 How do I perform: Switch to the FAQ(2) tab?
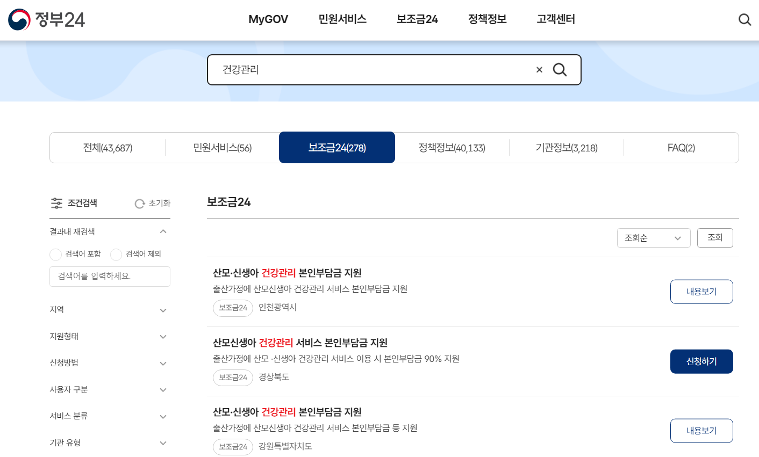click(681, 148)
